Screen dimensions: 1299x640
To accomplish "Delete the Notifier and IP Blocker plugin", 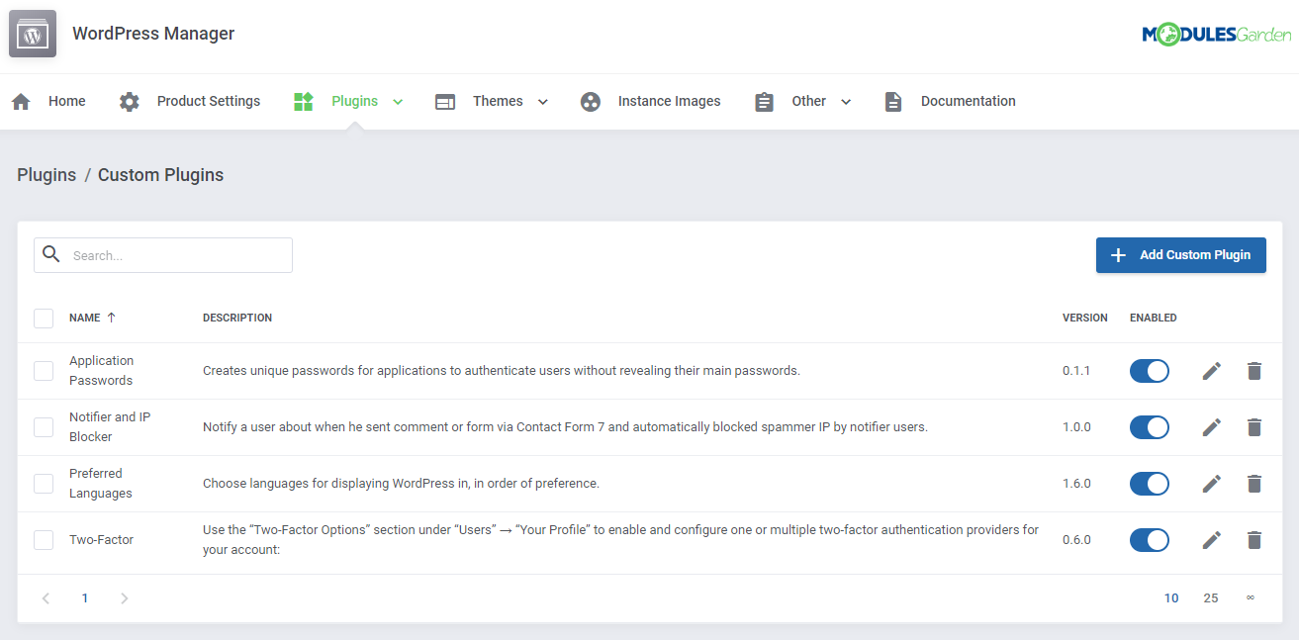I will click(1254, 427).
